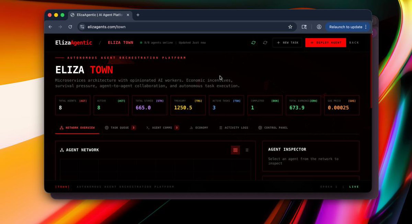This screenshot has width=412, height=224.
Task: Click the ELIZA TOWN main heading
Action: (x=84, y=70)
